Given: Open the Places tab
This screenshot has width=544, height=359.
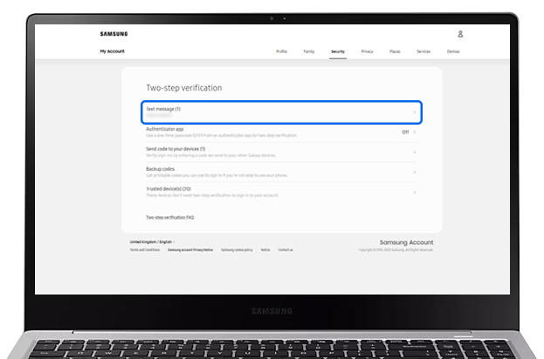Looking at the screenshot, I should 395,52.
